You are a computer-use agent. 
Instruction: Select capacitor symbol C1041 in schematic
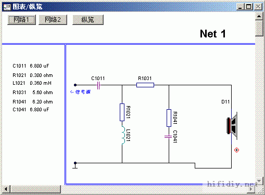coord(168,137)
